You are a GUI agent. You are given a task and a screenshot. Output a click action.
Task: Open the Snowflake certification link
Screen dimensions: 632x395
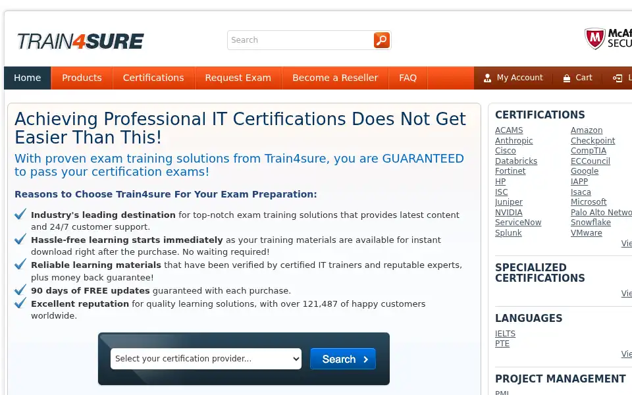591,223
